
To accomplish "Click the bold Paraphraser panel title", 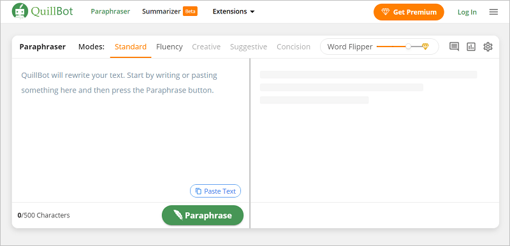I will pyautogui.click(x=43, y=47).
